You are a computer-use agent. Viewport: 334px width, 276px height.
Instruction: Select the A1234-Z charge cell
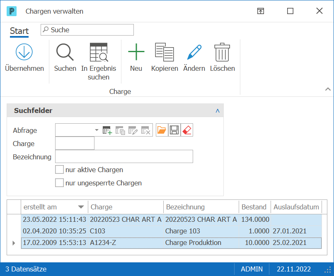[x=126, y=242]
